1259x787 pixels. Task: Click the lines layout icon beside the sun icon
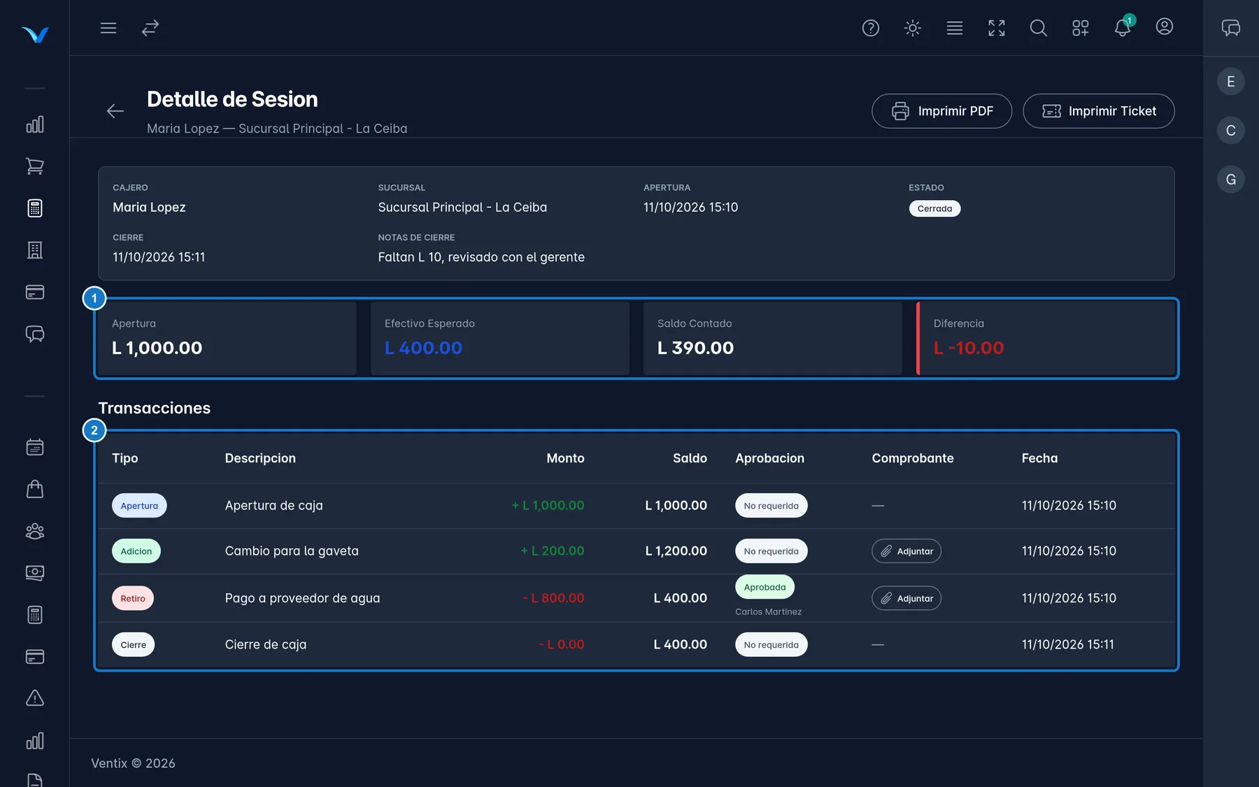[955, 28]
